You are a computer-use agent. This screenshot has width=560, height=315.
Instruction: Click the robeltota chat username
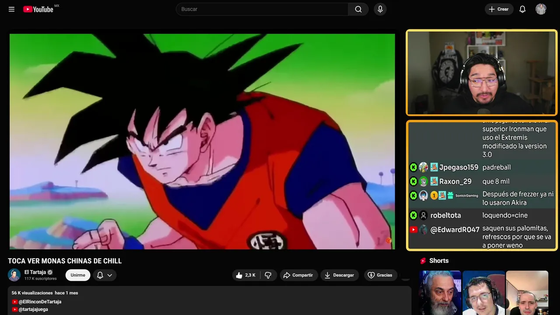pos(445,215)
